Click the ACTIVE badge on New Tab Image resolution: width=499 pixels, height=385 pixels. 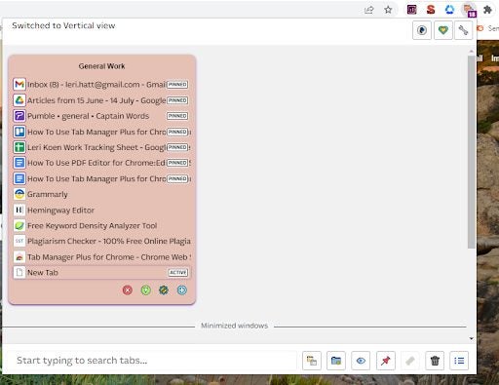pos(178,273)
